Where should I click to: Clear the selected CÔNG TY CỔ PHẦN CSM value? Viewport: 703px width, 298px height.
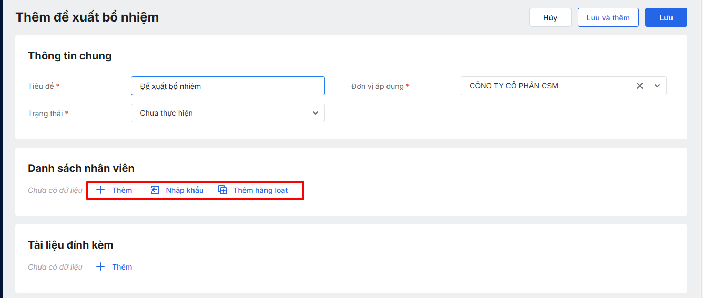(640, 86)
